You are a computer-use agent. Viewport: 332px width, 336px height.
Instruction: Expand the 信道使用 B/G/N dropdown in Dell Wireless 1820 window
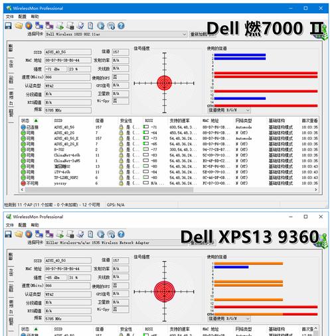[229, 110]
